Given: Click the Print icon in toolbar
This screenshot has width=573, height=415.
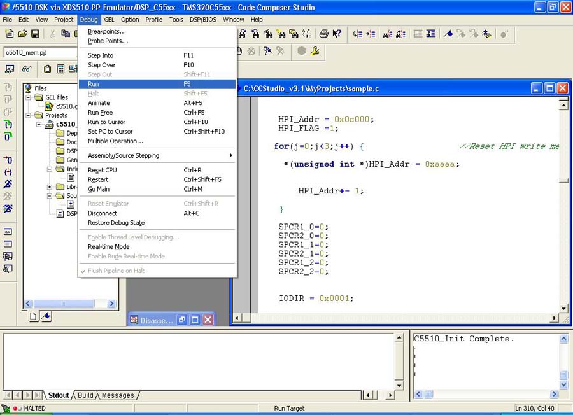Looking at the screenshot, I should point(324,34).
